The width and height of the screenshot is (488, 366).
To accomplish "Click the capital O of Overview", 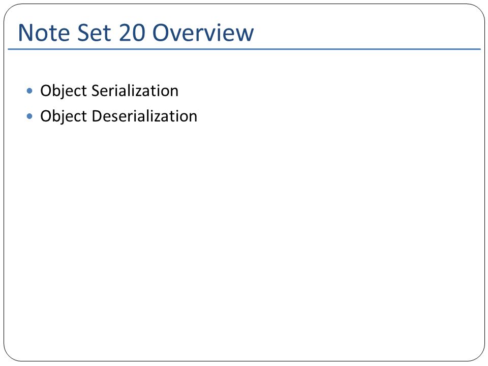I will [x=161, y=33].
